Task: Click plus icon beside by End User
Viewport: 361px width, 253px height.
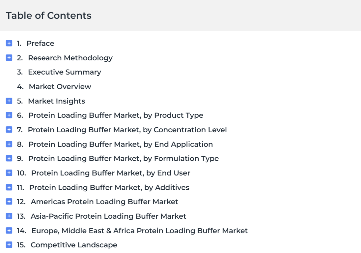Action: pyautogui.click(x=9, y=173)
